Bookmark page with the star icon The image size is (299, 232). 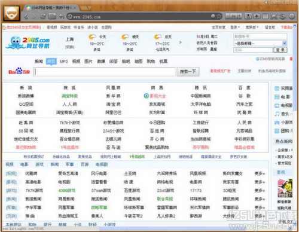coord(219,16)
